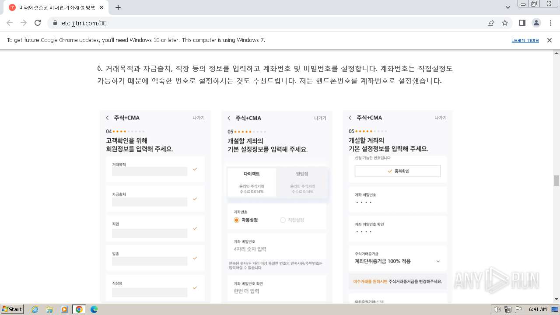Launch Microsoft Edge from taskbar
The width and height of the screenshot is (560, 315).
point(94,309)
